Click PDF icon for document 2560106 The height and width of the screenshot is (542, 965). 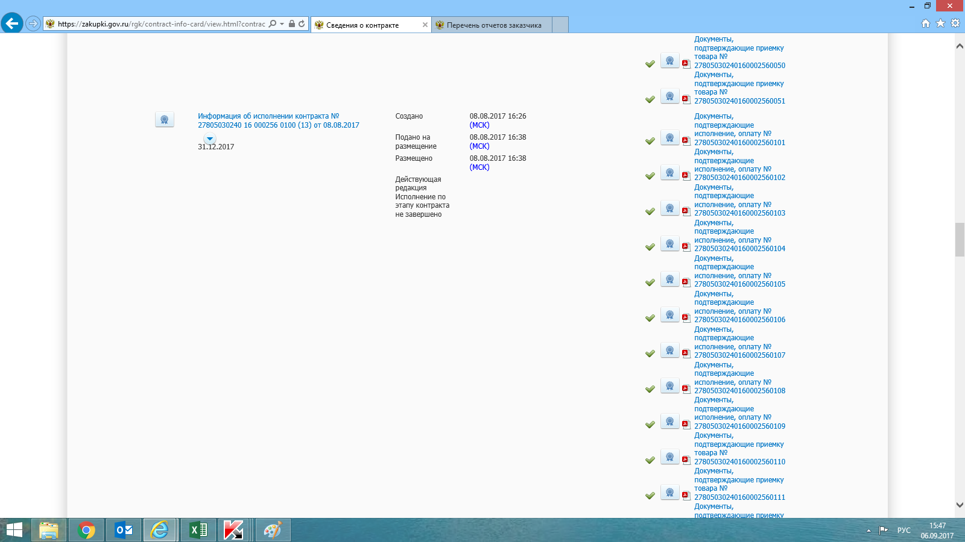tap(686, 317)
